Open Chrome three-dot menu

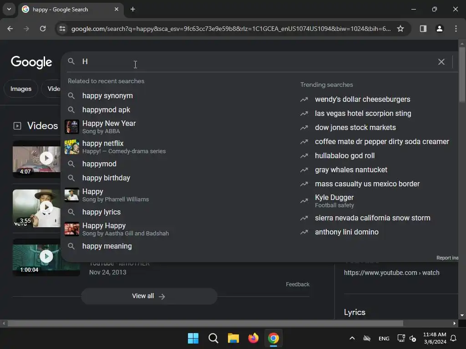click(x=456, y=29)
